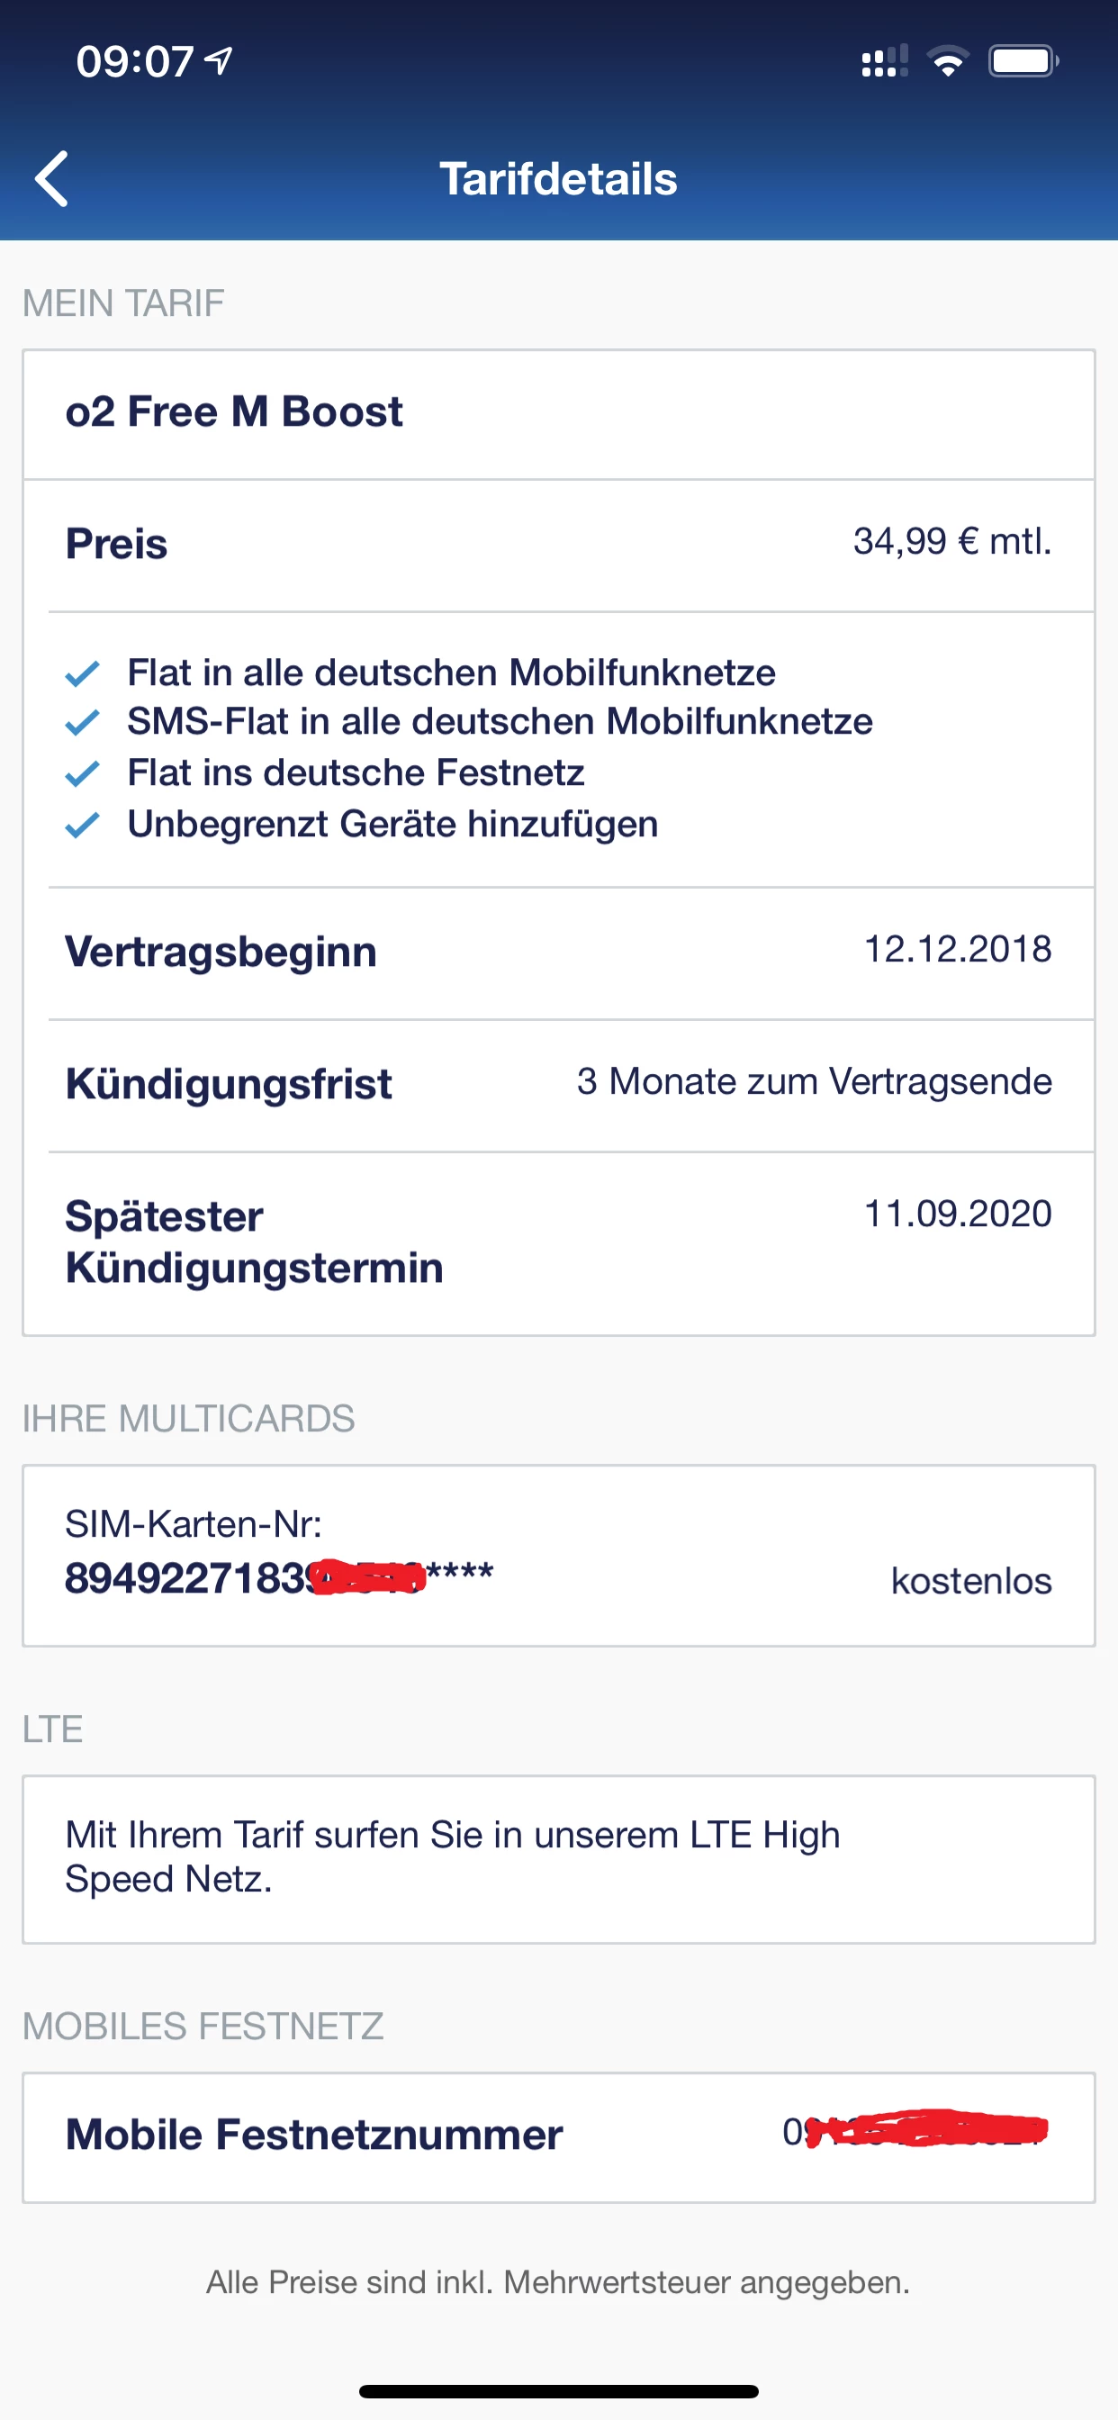Tap the Tarifdetails page title

click(558, 178)
